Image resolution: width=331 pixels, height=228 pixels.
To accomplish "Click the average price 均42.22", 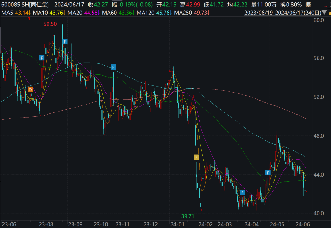I will tap(237, 5).
